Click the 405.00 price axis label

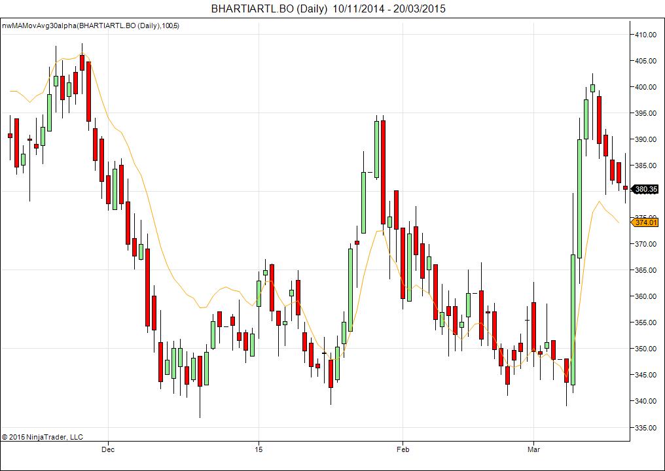point(646,61)
